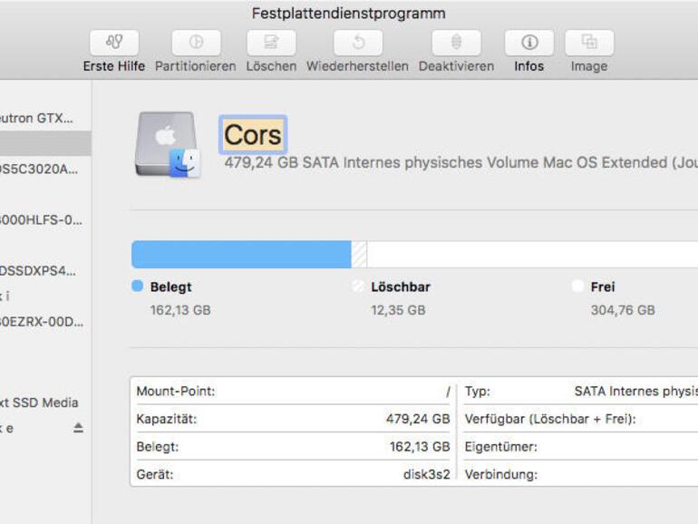
Task: Click the striped Löschbar bar segment
Action: (x=359, y=255)
